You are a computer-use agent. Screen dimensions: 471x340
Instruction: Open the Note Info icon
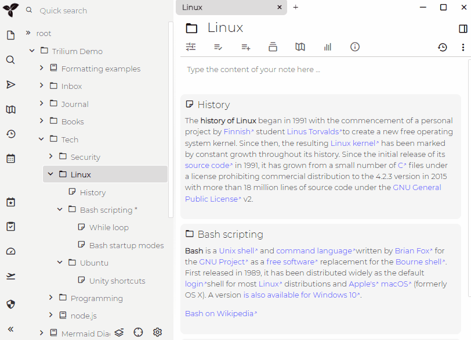click(354, 46)
